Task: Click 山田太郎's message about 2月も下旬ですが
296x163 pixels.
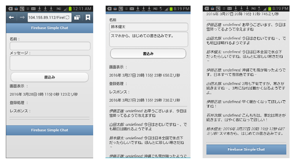Action: click(246, 88)
